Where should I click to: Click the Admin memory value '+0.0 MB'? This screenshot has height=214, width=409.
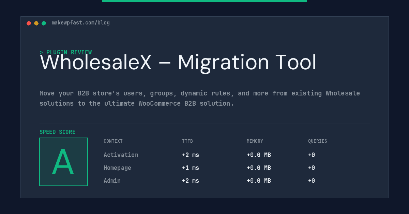point(259,181)
